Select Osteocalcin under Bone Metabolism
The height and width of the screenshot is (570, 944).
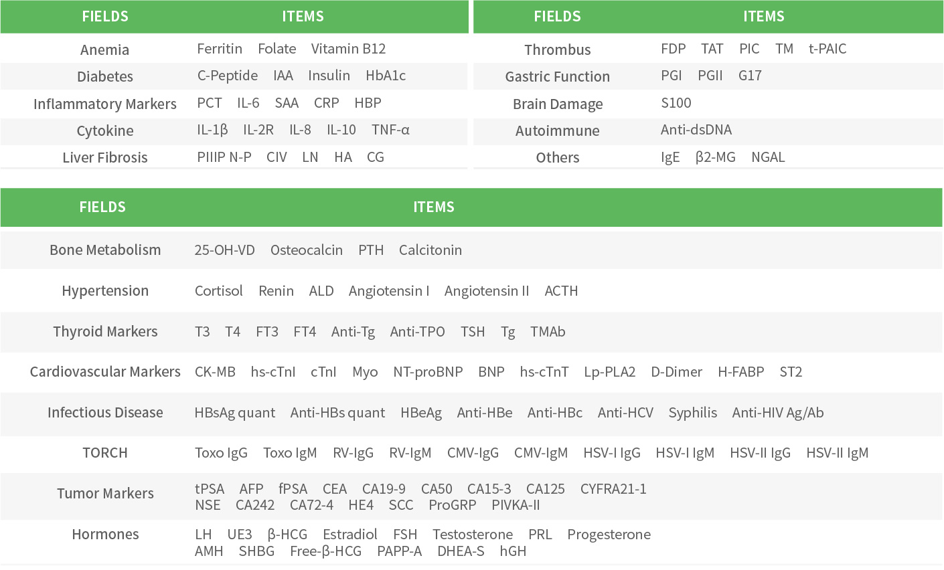point(307,250)
